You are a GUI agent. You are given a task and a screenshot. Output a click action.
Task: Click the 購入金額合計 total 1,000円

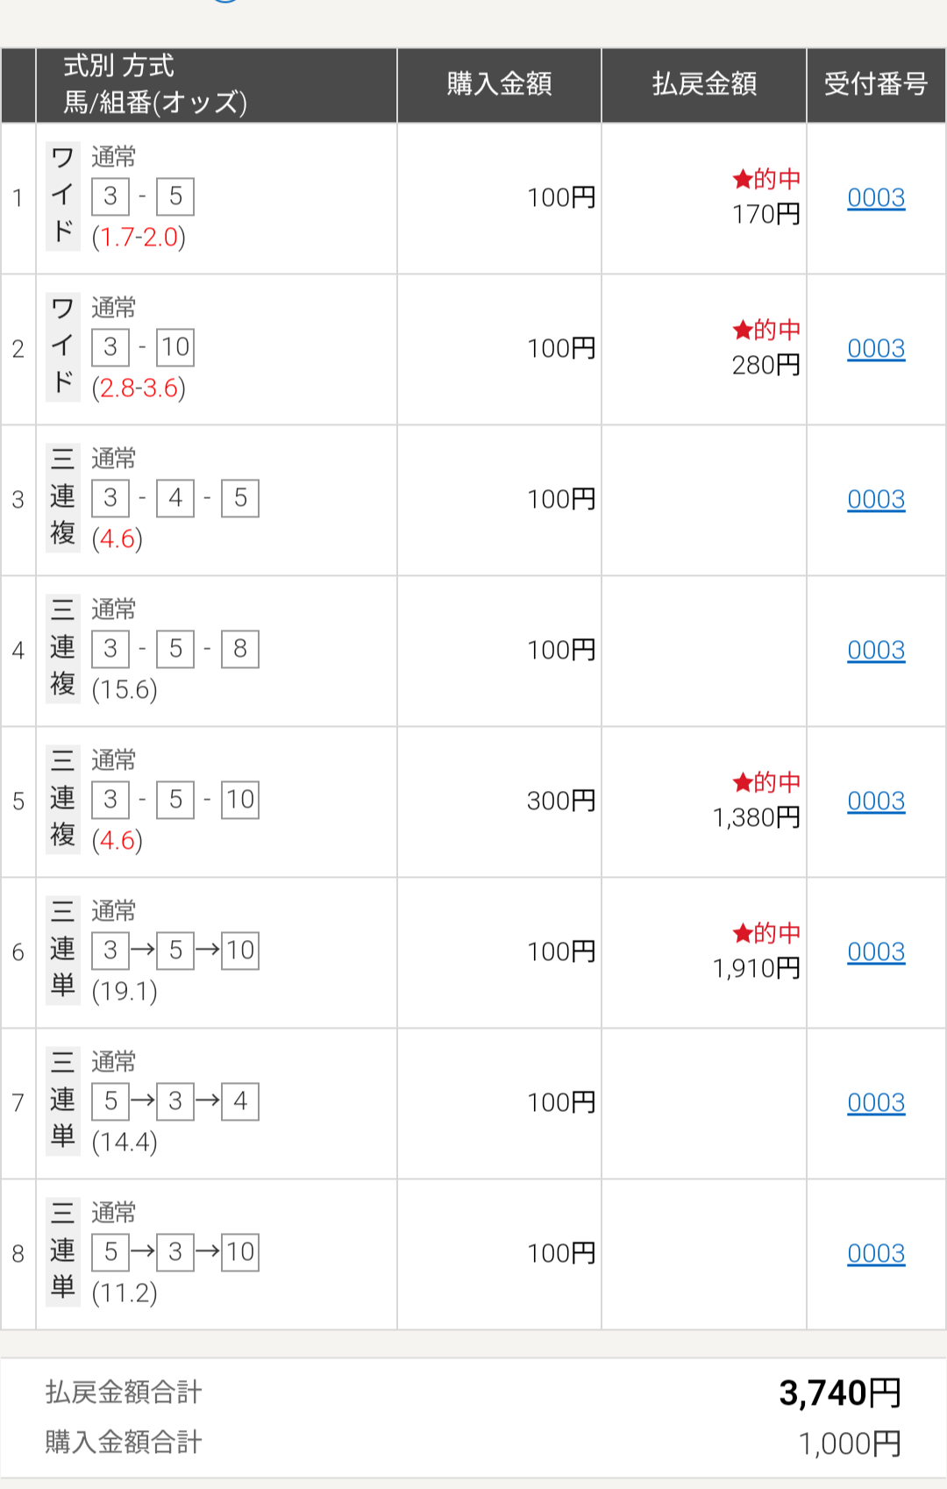click(x=850, y=1443)
